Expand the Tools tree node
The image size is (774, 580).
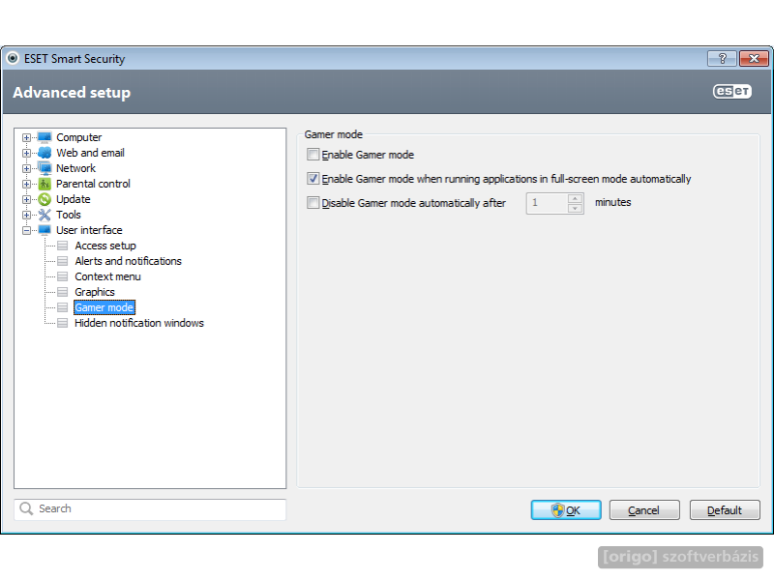[x=27, y=215]
